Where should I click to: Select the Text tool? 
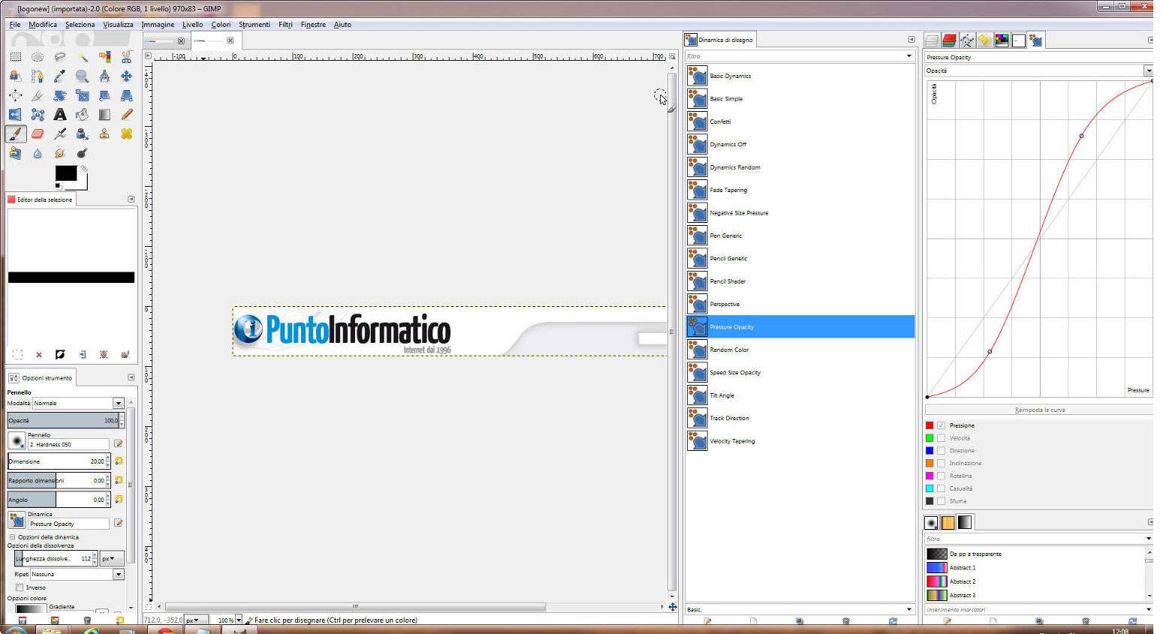[x=59, y=115]
